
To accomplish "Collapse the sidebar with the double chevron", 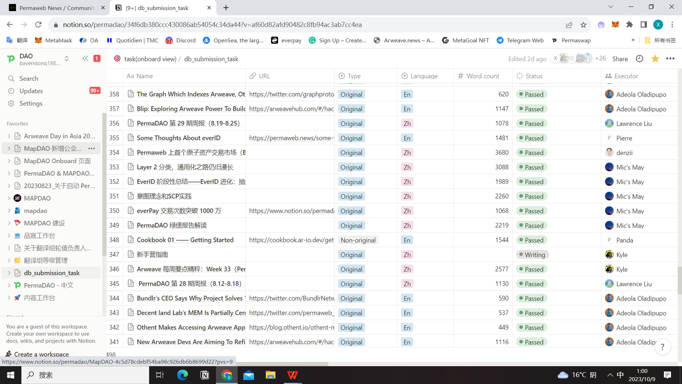I will click(x=85, y=58).
